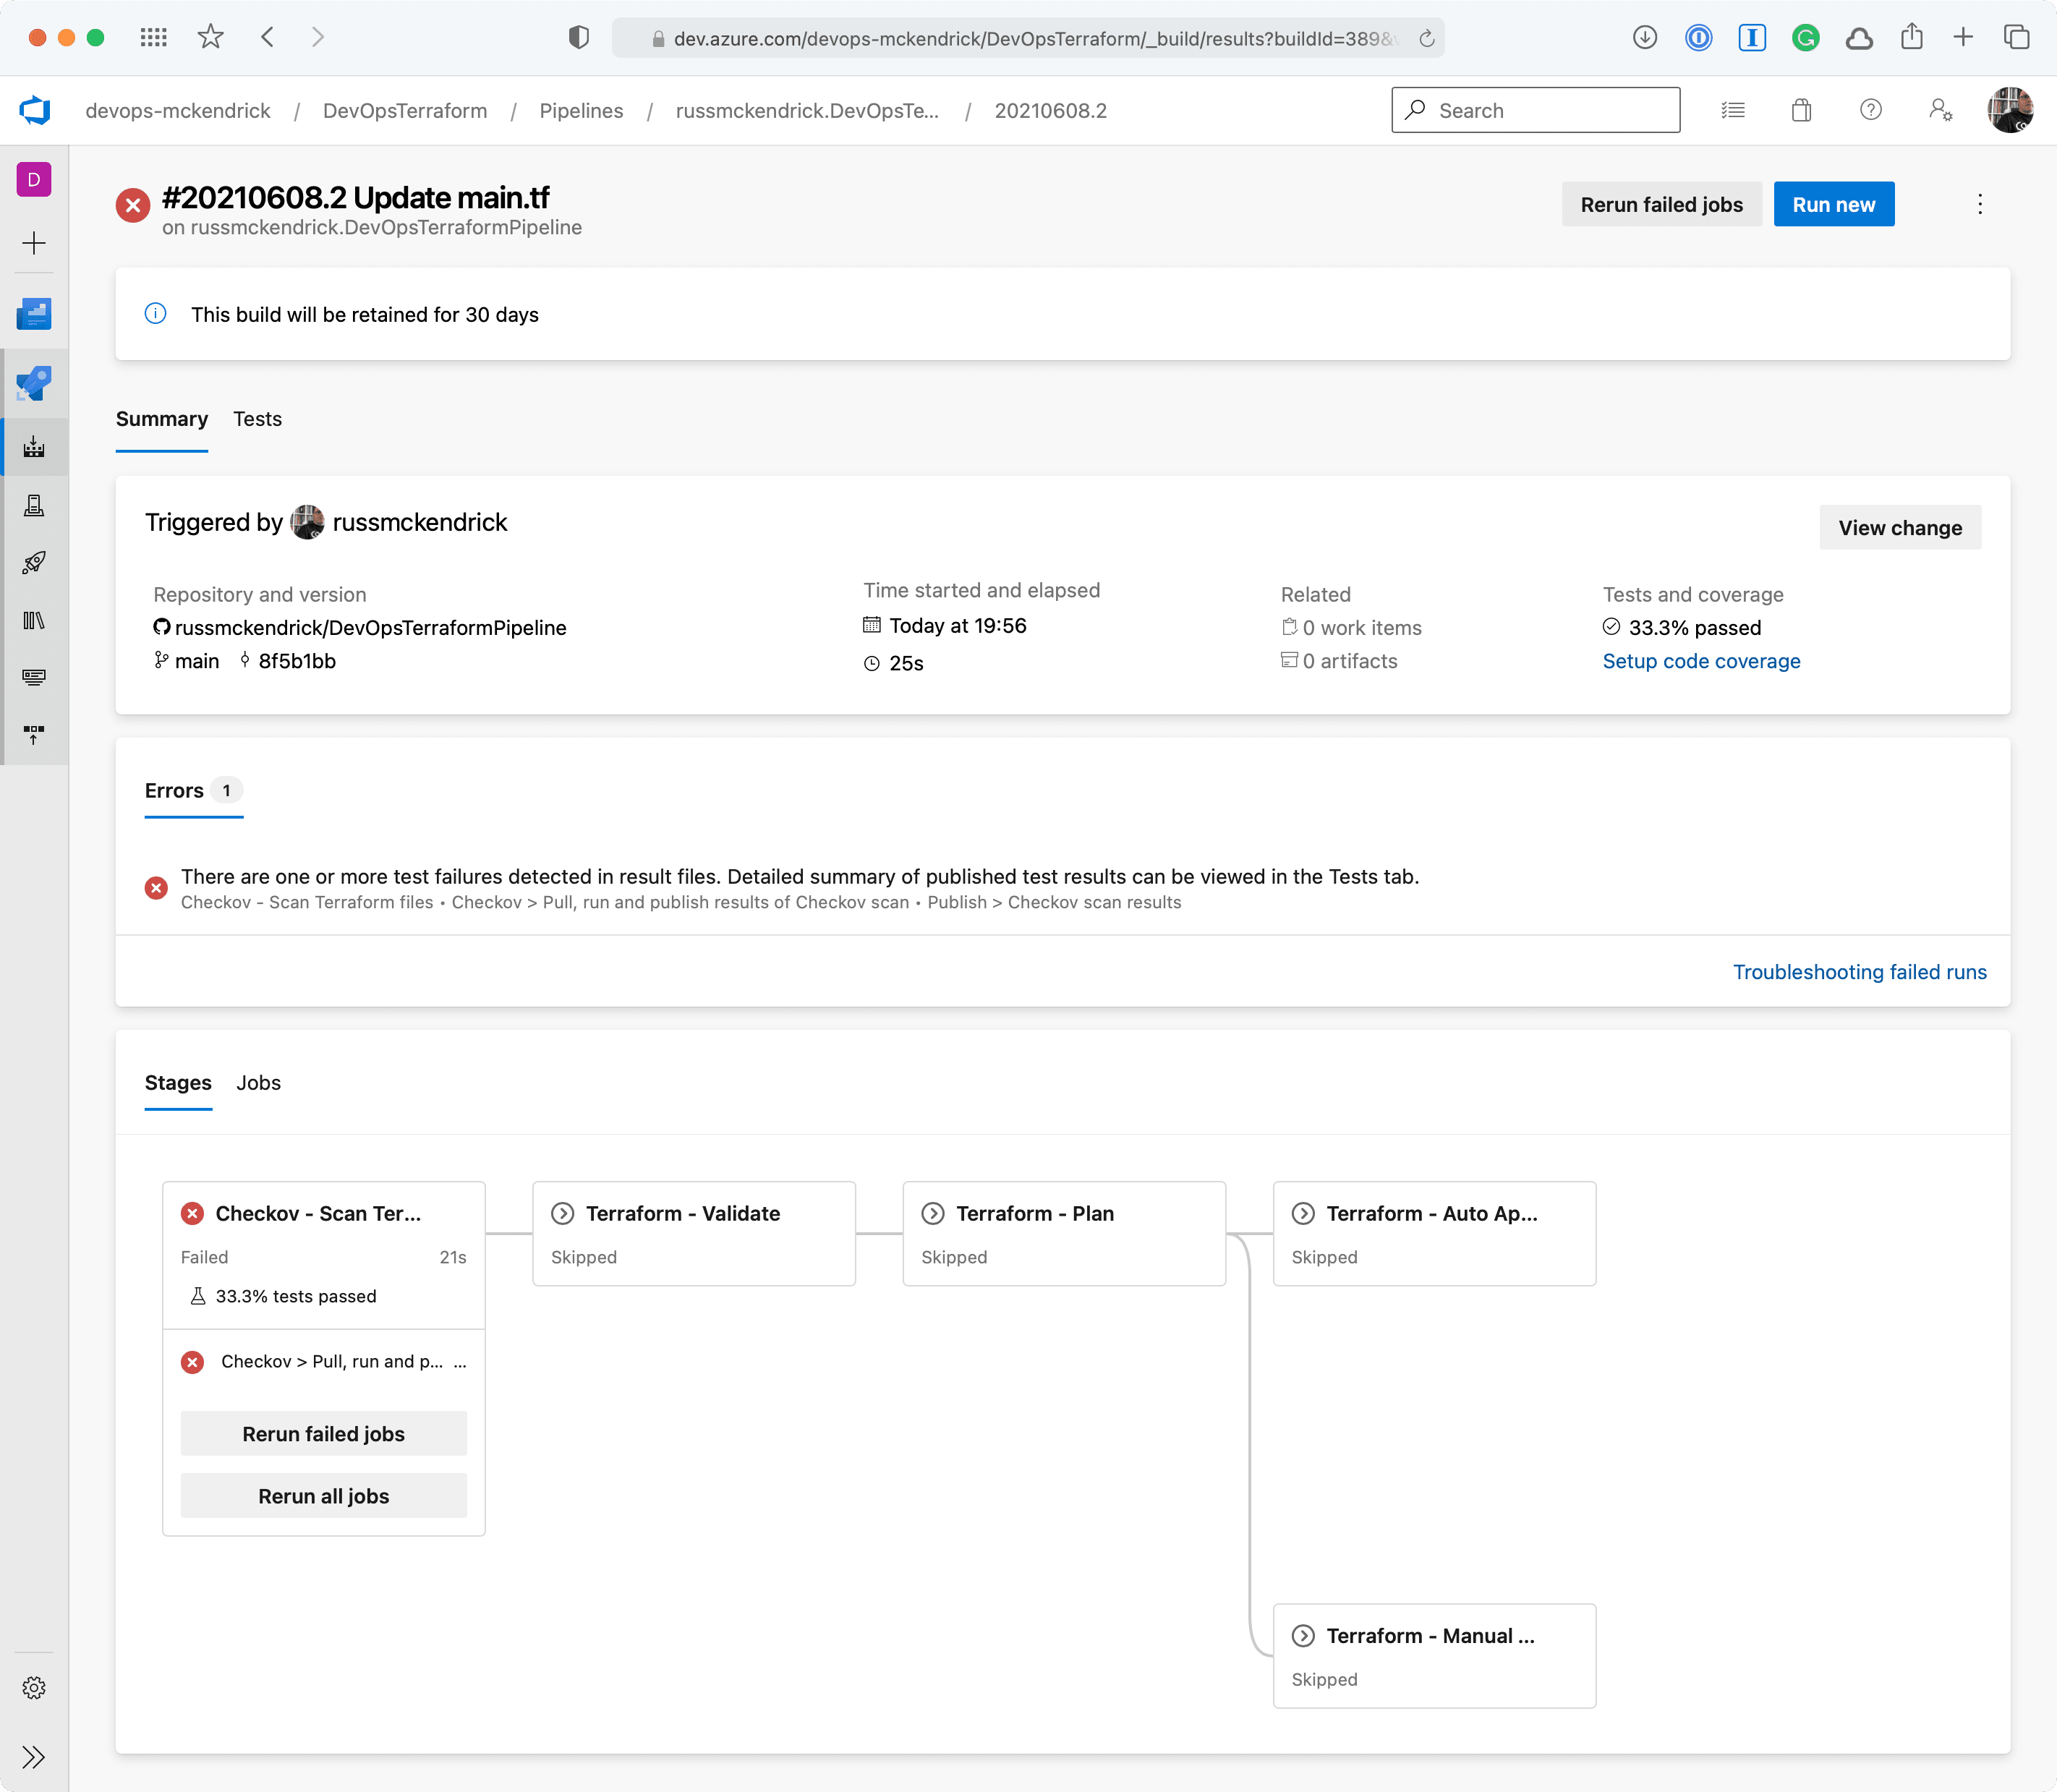2057x1792 pixels.
Task: Open Repos icon in sidebar
Action: (34, 383)
